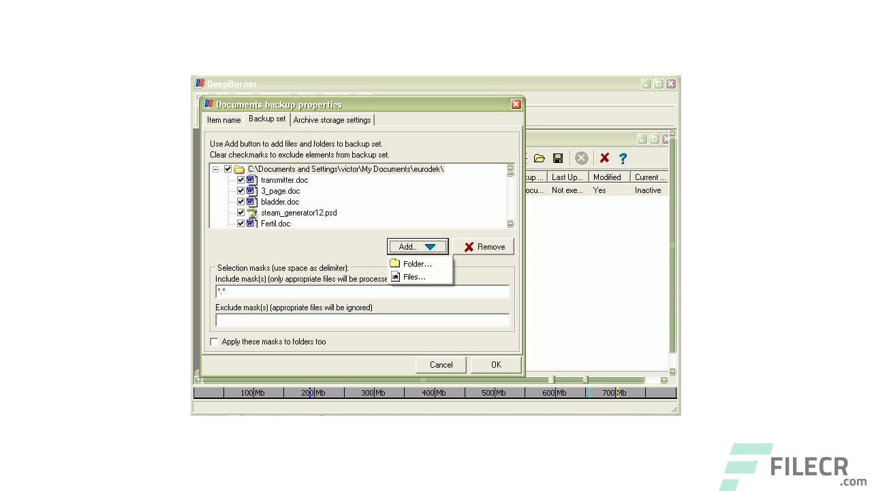Collapse the eurodek folder tree node
Viewport: 872px width, 491px height.
click(x=215, y=168)
